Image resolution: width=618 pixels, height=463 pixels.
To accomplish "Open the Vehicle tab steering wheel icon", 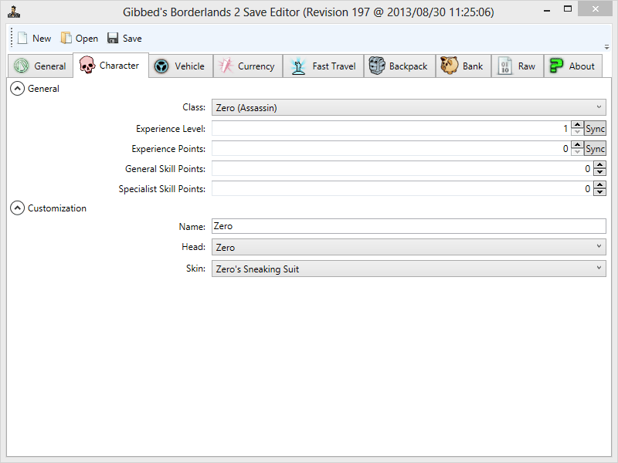I will [x=161, y=66].
